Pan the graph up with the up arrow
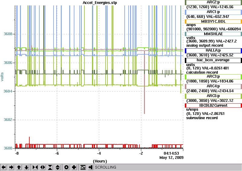Viewport: 242px width, 171px height. pos(19,167)
